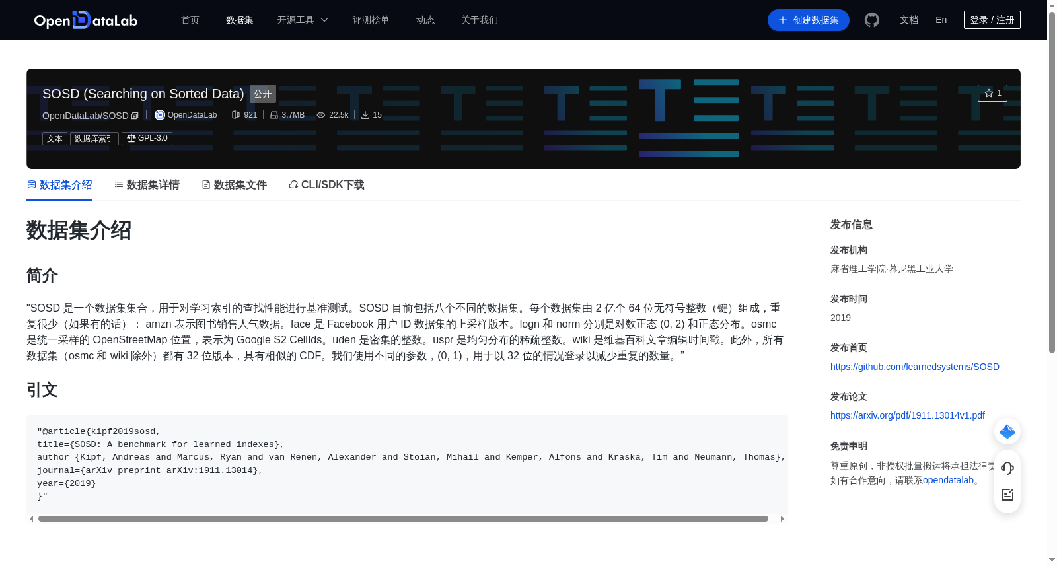Viewport: 1057px width, 566px height.
Task: Select the 数据集介绍 tab
Action: coord(59,185)
